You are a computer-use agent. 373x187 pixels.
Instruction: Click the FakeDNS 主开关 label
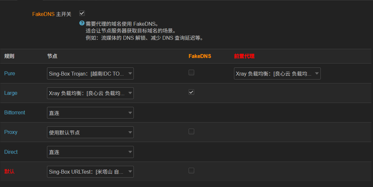pos(52,14)
